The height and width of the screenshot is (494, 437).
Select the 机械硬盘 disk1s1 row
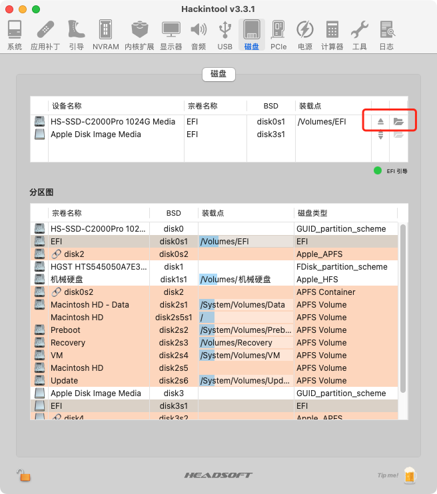click(x=215, y=279)
